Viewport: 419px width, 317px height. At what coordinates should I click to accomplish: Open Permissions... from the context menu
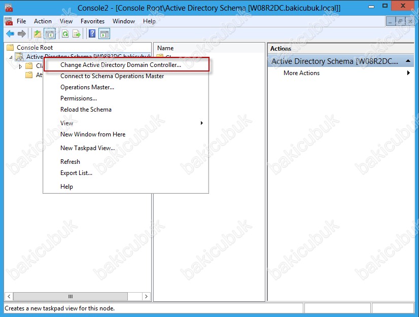126,98
